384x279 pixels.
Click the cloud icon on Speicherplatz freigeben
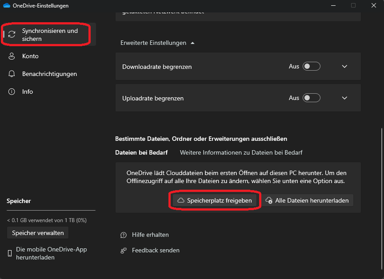tap(181, 200)
